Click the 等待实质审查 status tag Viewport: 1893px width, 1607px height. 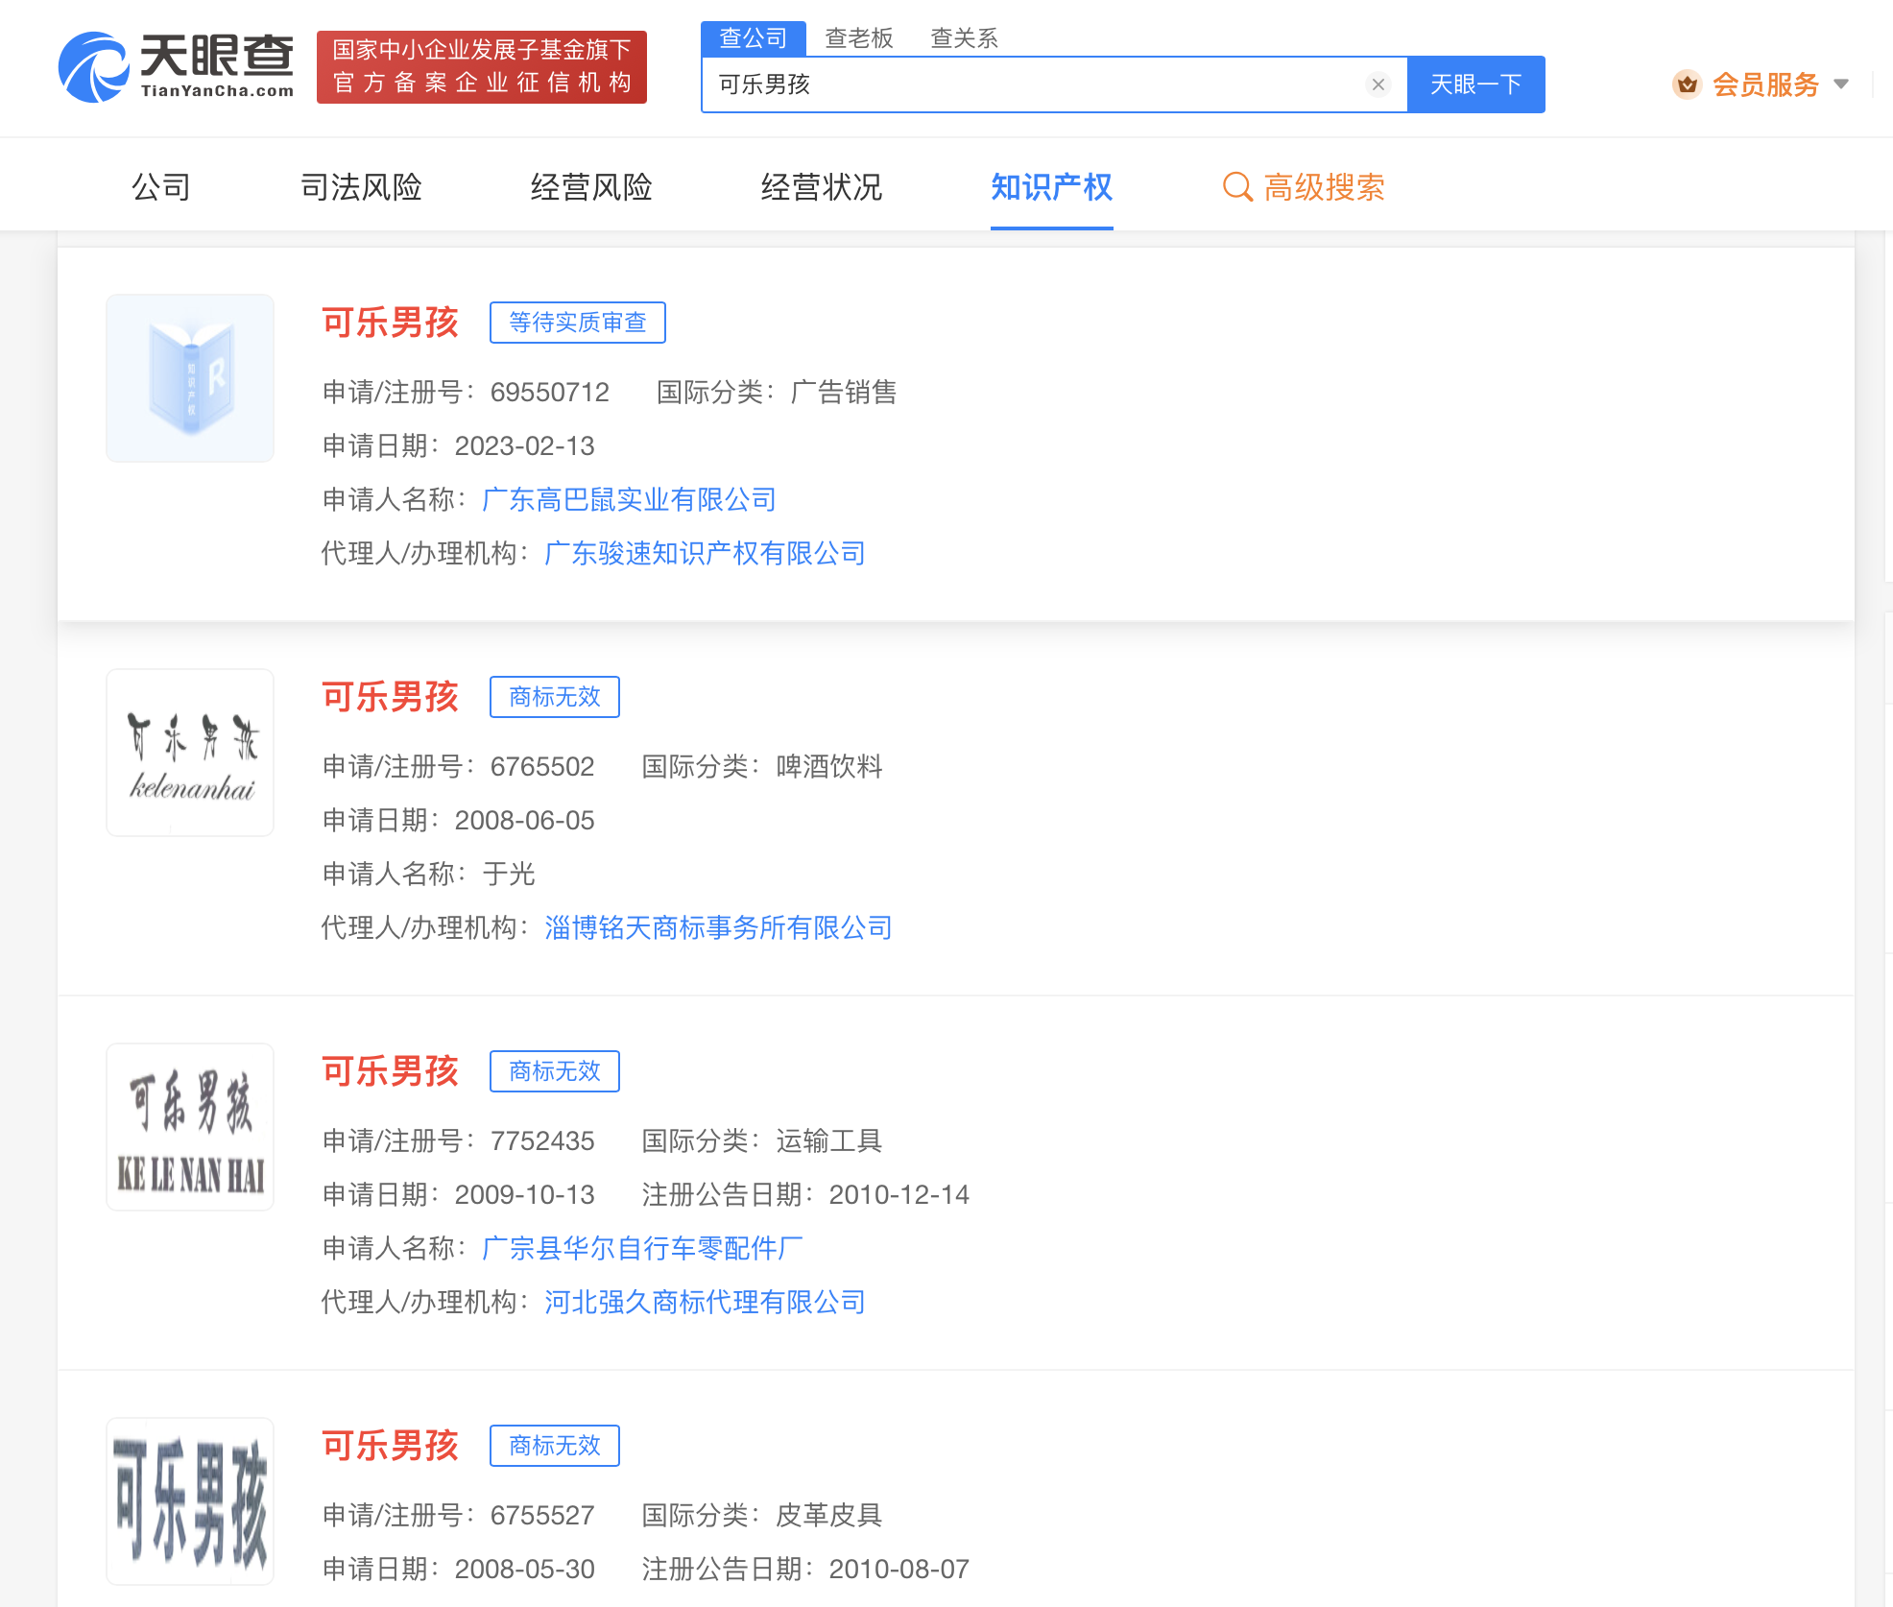[x=578, y=323]
